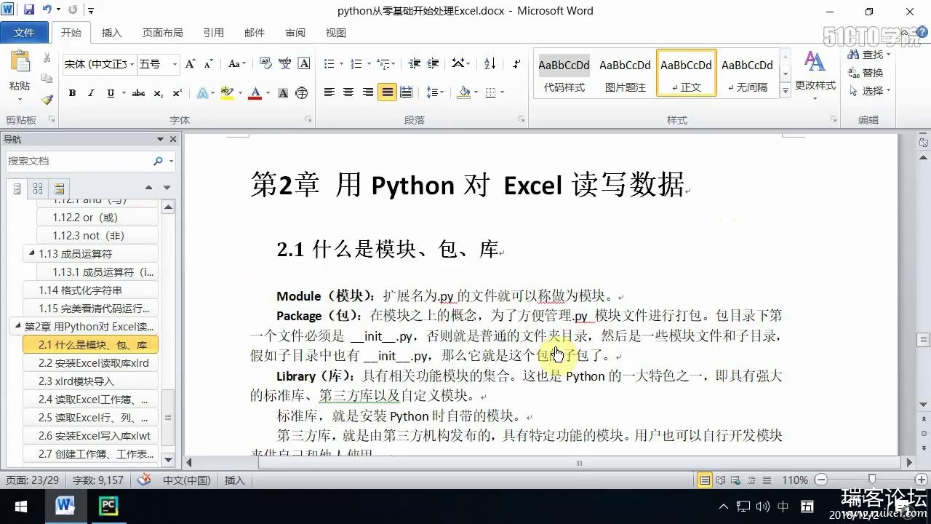Click the Copy icon in clipboard group

coord(47,79)
